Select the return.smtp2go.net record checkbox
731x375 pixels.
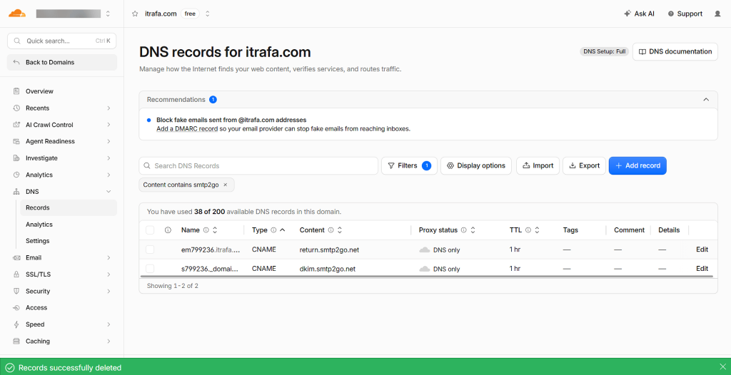coord(150,250)
